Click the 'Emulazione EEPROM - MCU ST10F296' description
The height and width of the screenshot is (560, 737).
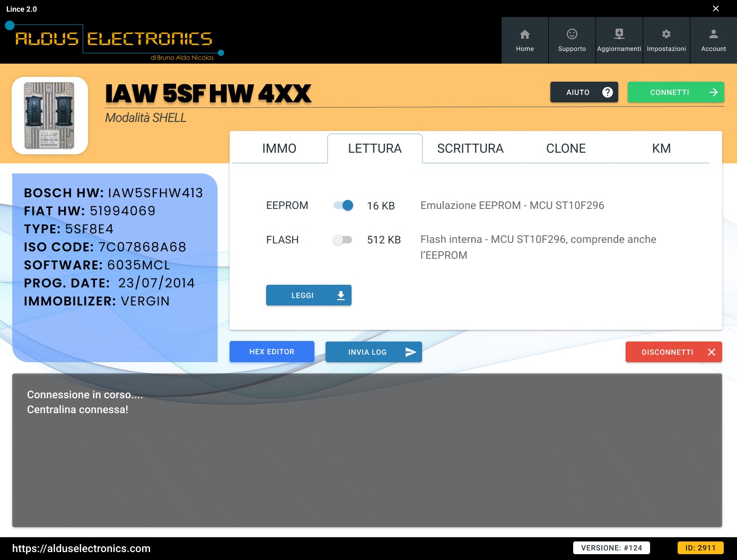[512, 205]
